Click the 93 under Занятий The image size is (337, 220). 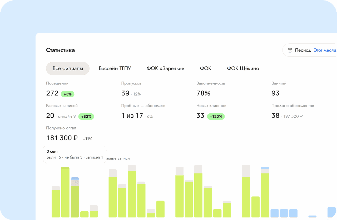coord(275,93)
